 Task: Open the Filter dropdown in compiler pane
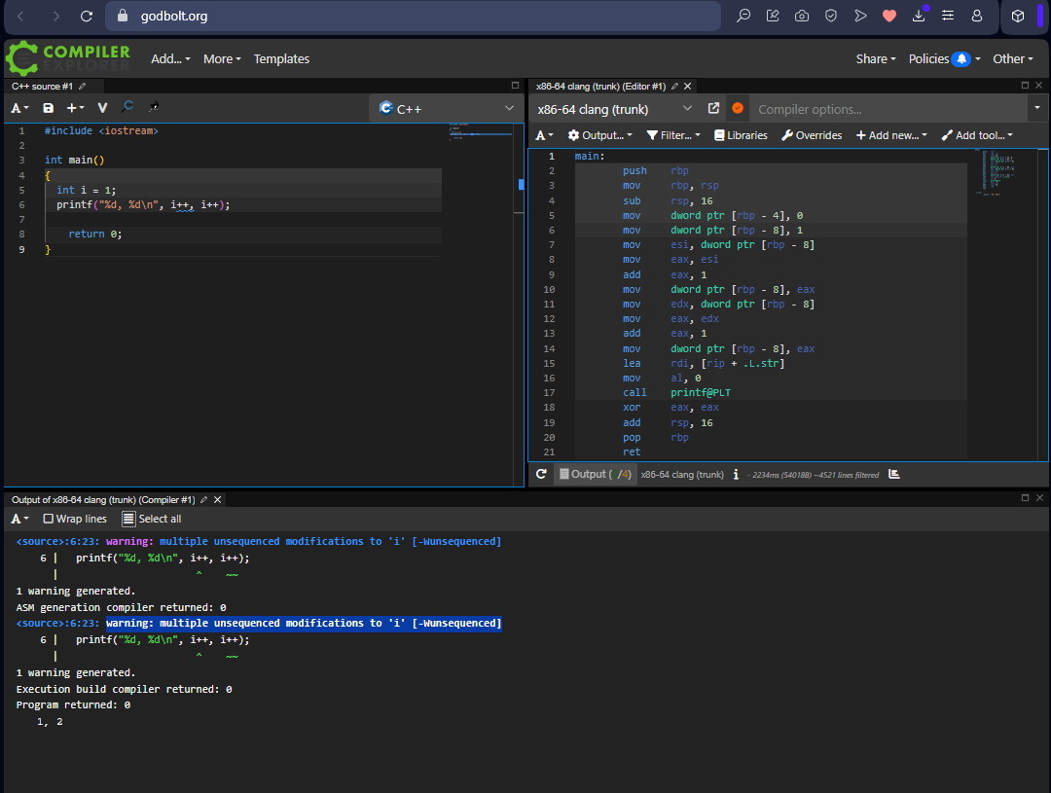click(x=671, y=135)
